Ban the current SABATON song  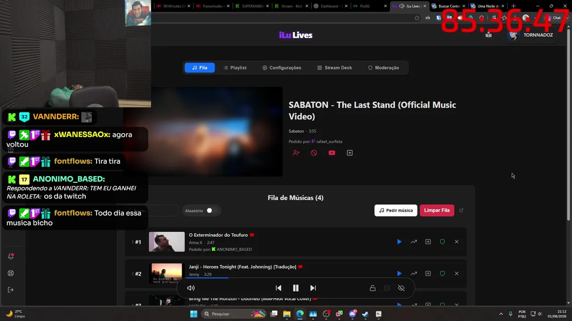(314, 153)
